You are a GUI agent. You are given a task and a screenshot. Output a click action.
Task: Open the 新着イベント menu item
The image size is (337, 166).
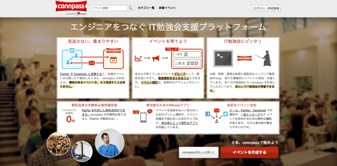[167, 8]
